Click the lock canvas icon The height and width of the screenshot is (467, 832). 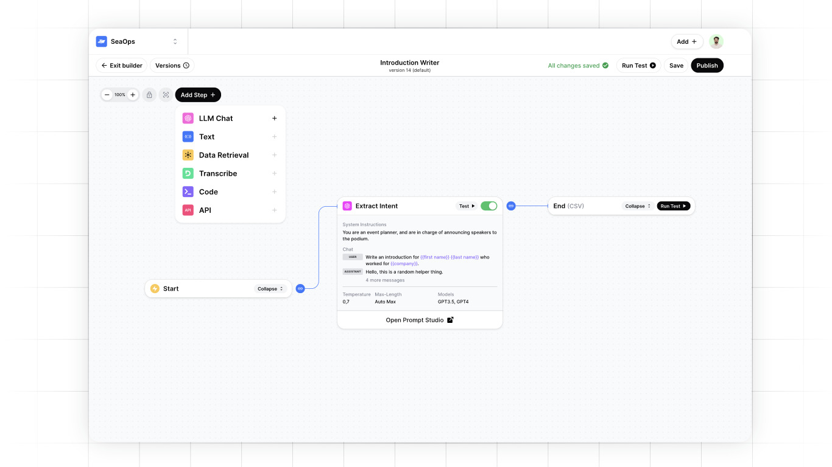(149, 95)
